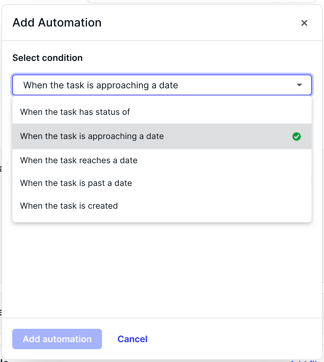Close the Add Automation dialog with X
This screenshot has height=362, width=324.
click(304, 23)
